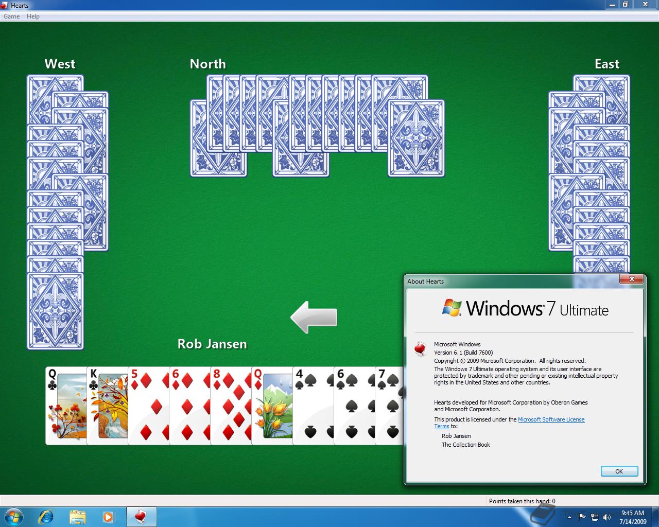The width and height of the screenshot is (659, 527).
Task: Select the 7 of Spades card
Action: (389, 406)
